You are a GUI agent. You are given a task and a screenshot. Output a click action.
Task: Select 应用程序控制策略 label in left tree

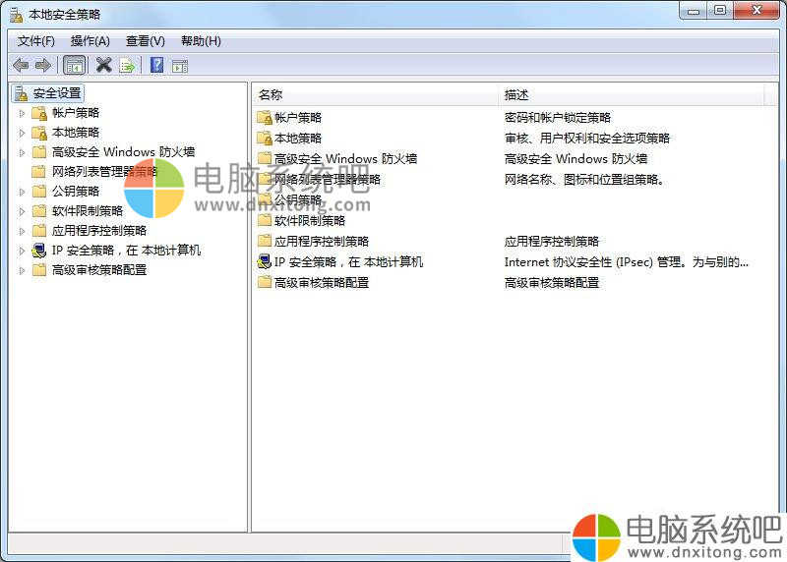99,231
